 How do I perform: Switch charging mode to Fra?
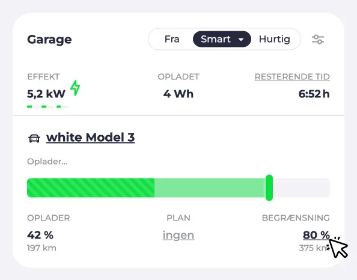pyautogui.click(x=172, y=39)
